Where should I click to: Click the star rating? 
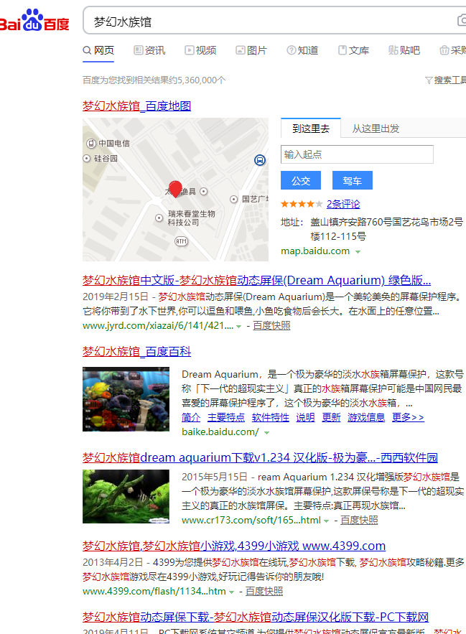(302, 204)
